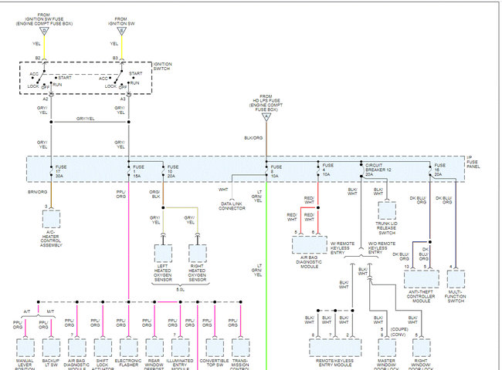Click the CONVERTIBLE TOP SW label
The image size is (502, 370).
(214, 362)
